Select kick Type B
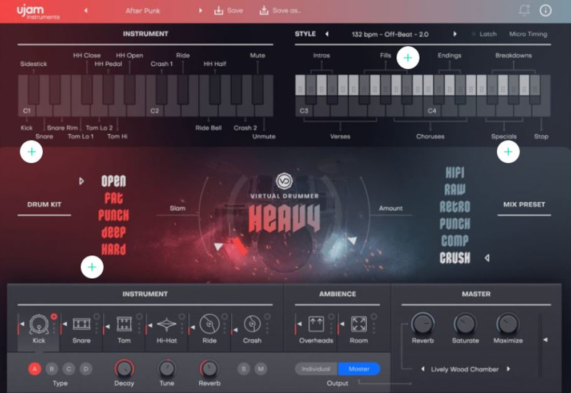This screenshot has height=393, width=571. pos(52,368)
